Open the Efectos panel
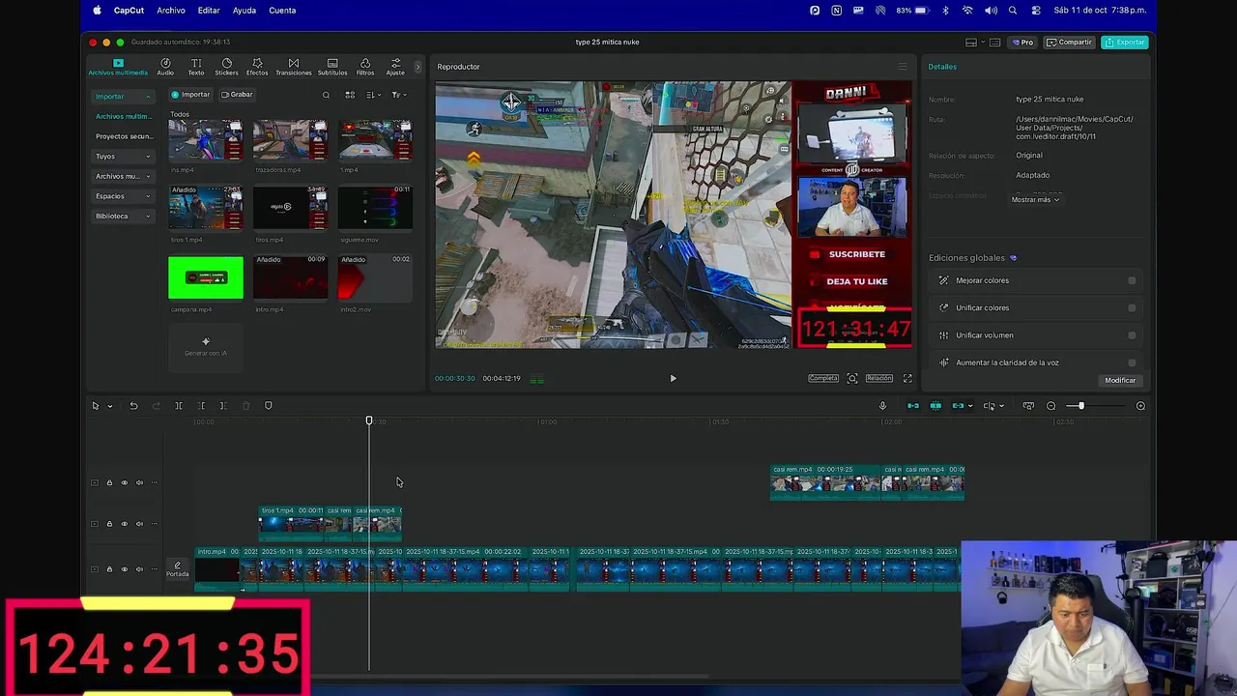This screenshot has width=1237, height=696. (257, 67)
